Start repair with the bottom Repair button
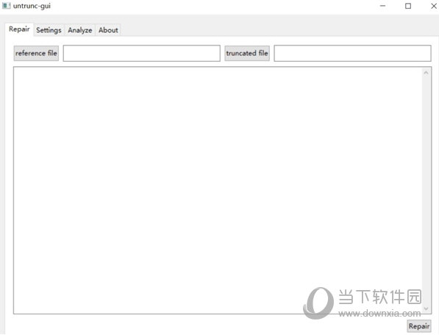Screen dimensions: 439x335 pyautogui.click(x=419, y=326)
